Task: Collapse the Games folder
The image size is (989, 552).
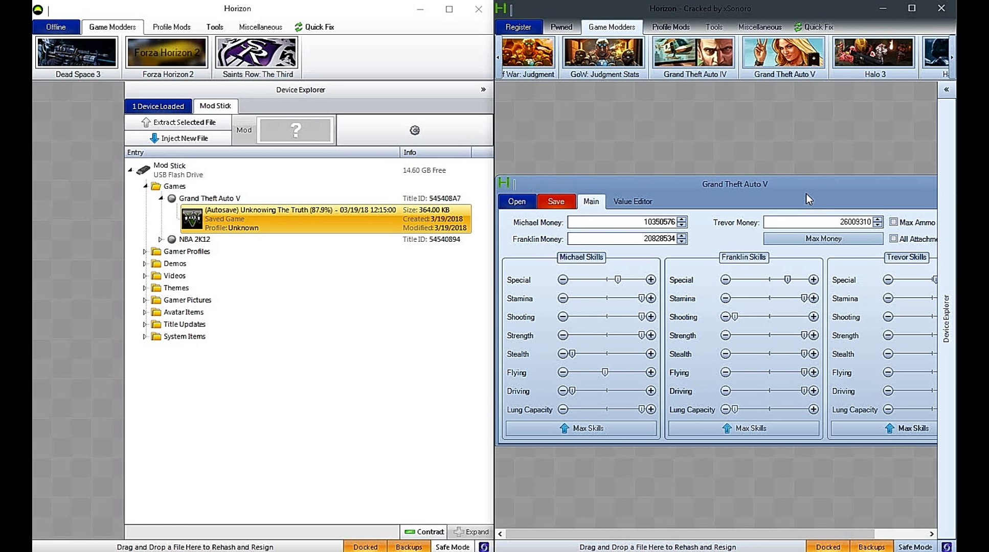Action: click(146, 186)
